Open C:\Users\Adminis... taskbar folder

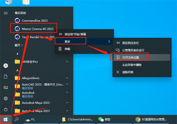(x=78, y=120)
